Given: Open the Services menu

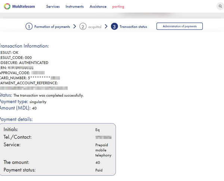Looking at the screenshot, I should pyautogui.click(x=53, y=7).
